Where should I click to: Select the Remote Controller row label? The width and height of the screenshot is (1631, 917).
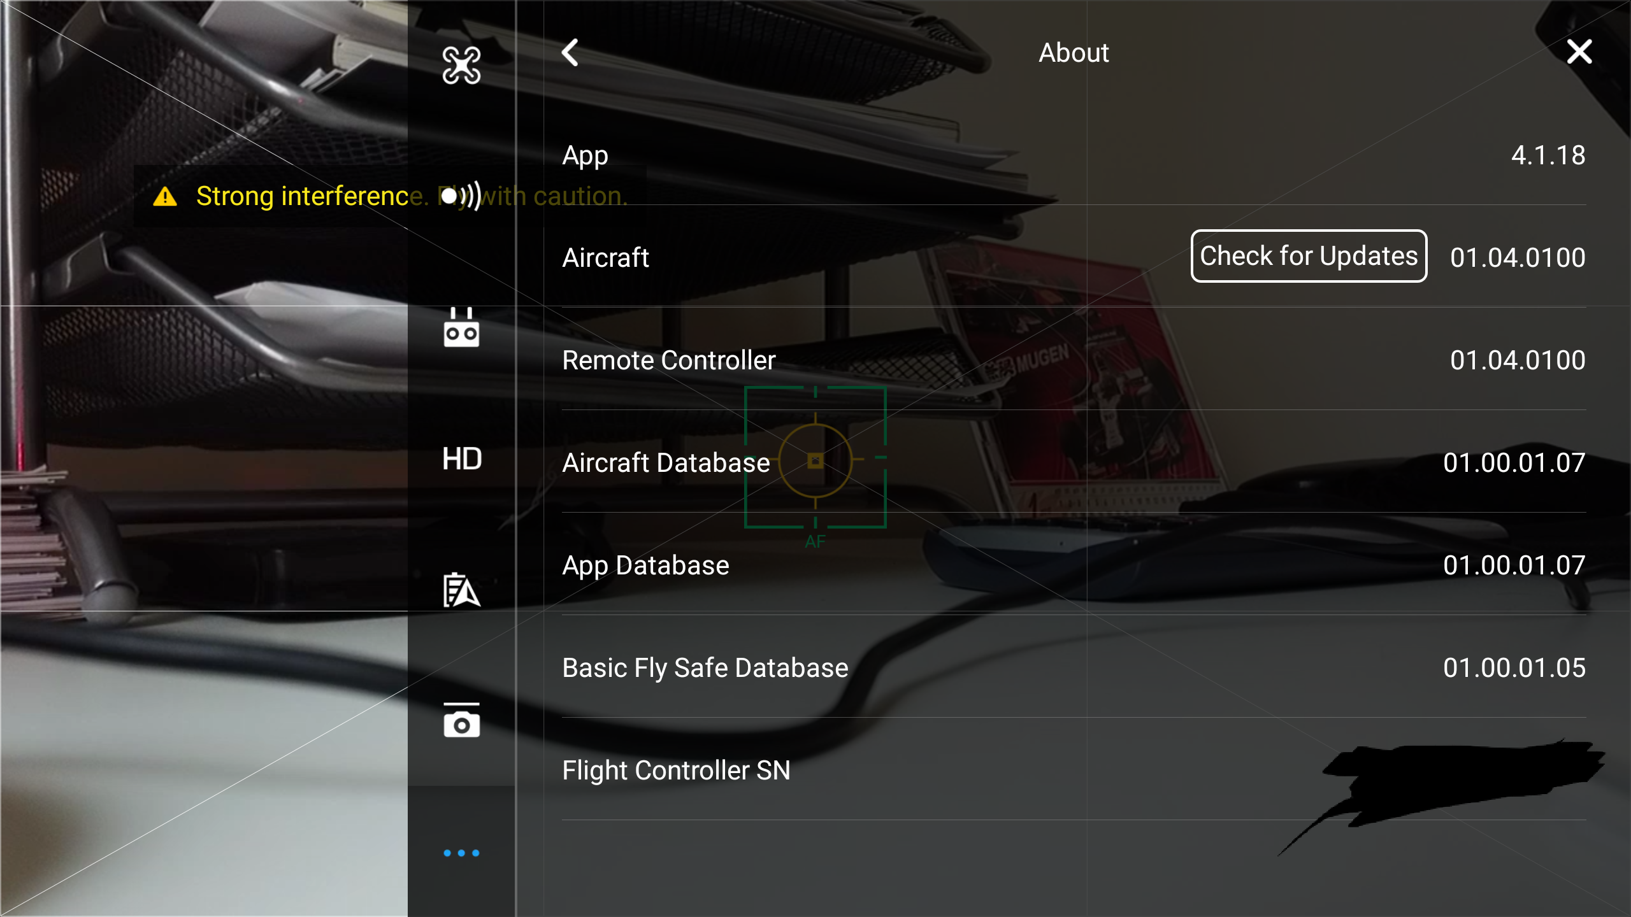click(668, 360)
